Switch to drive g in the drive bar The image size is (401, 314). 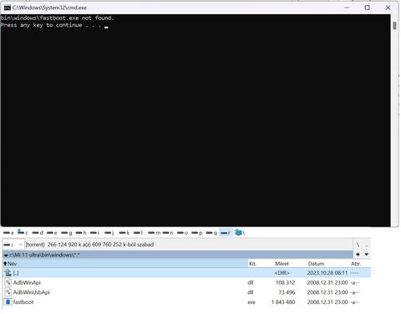pos(67,233)
